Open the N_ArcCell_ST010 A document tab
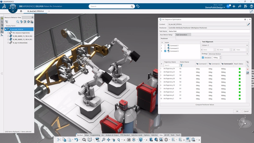The image size is (254, 143). coord(35,11)
